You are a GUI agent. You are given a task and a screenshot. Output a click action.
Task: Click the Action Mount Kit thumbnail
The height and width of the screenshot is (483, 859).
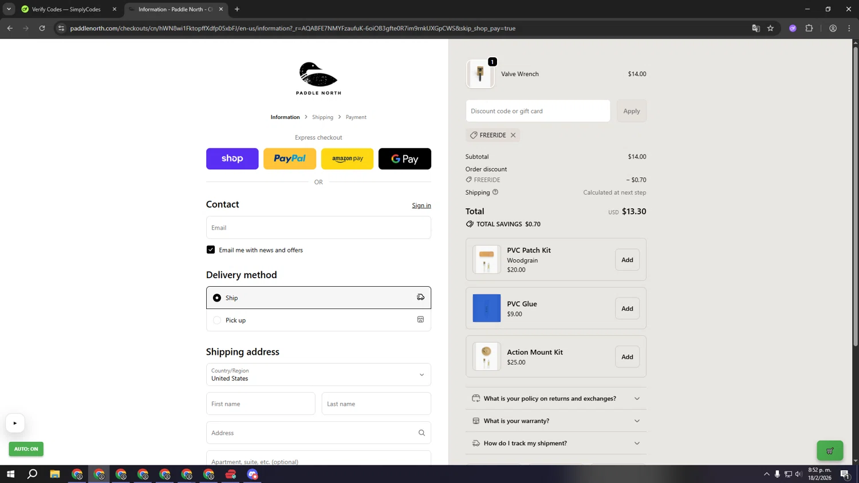[x=487, y=357]
